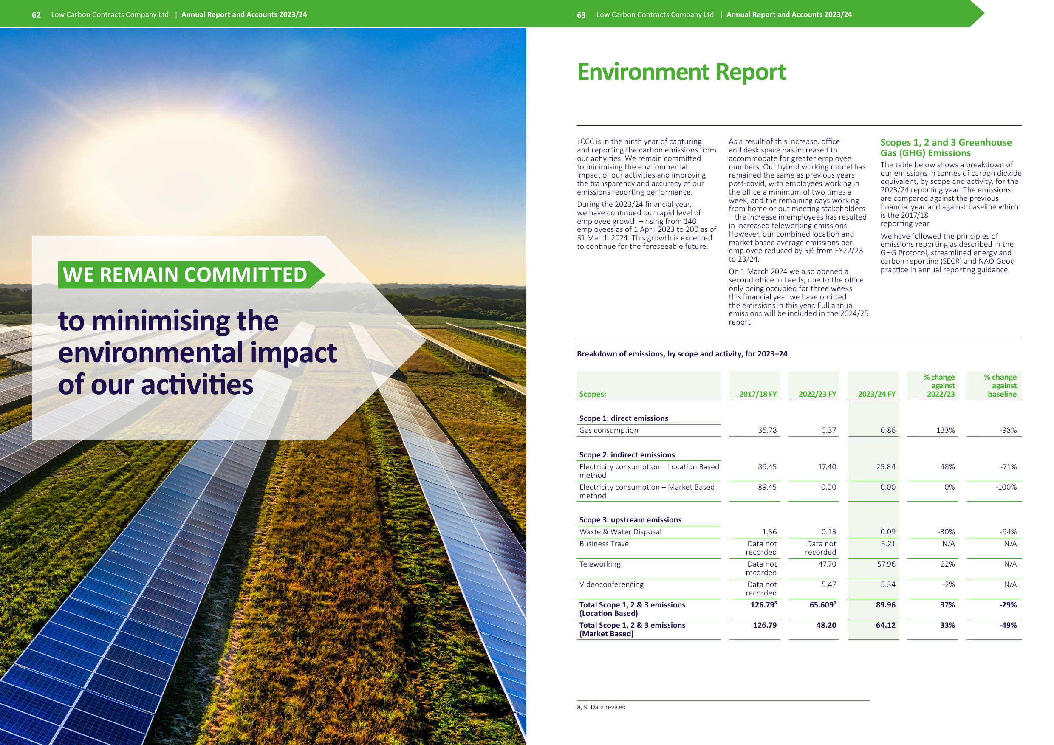Click the 'Teleworking' row label

[599, 564]
